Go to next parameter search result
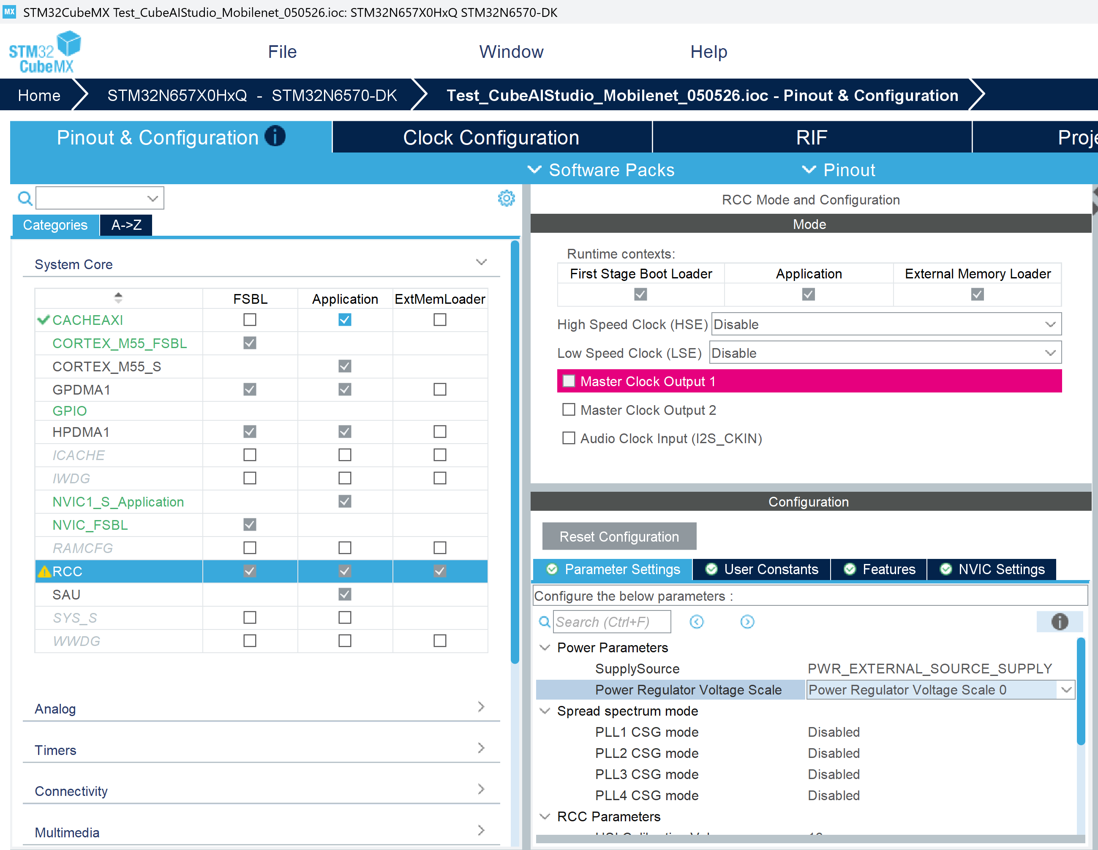The height and width of the screenshot is (850, 1098). point(747,622)
